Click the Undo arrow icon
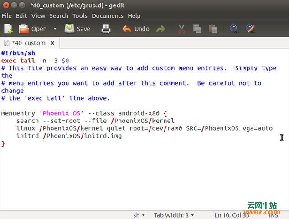 tap(127, 29)
